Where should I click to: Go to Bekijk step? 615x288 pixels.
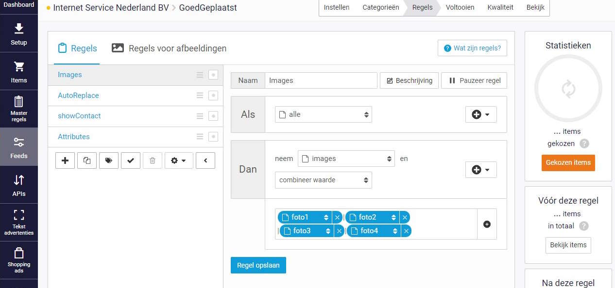pyautogui.click(x=535, y=7)
